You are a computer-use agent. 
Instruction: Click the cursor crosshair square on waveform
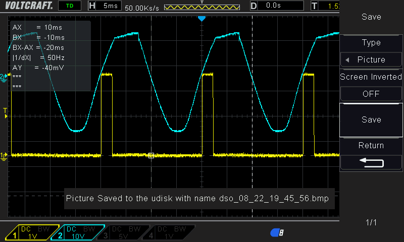151,156
